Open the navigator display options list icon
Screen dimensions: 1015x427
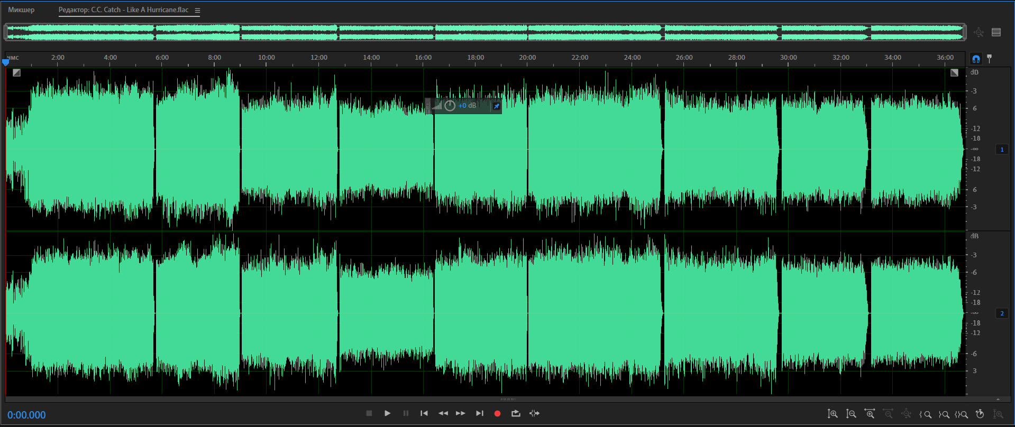pos(996,32)
